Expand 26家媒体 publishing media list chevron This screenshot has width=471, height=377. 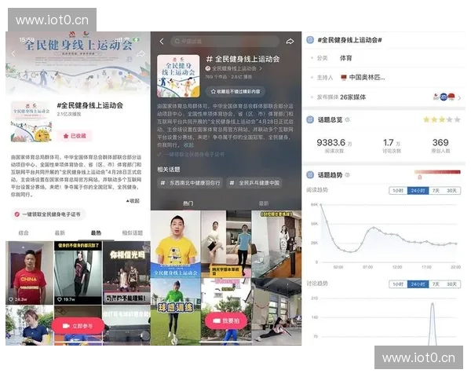[x=459, y=97]
